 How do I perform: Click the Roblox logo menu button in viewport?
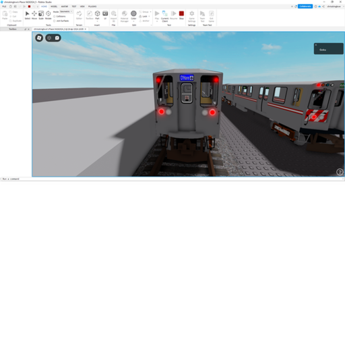coord(39,38)
